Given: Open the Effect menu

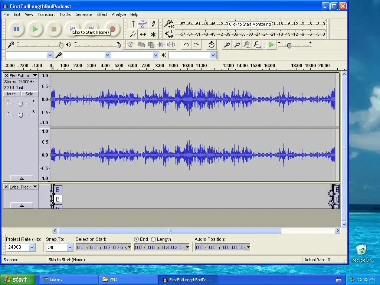Looking at the screenshot, I should pos(102,14).
